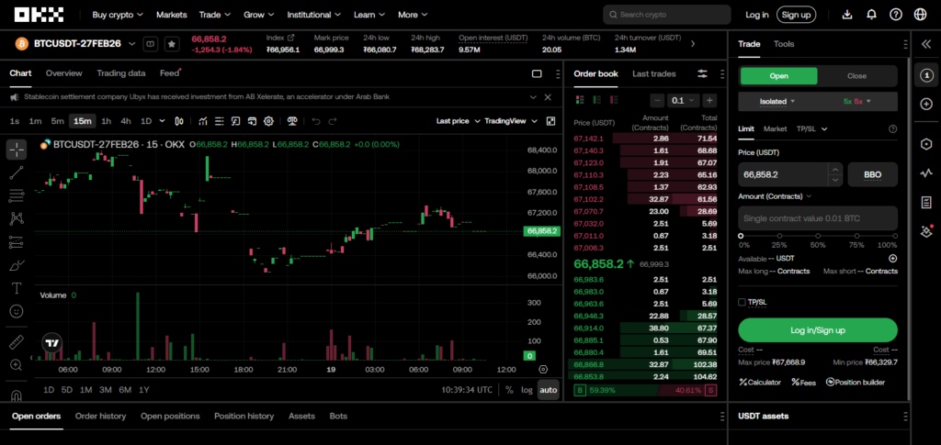Screen dimensions: 941x445
Task: Open the TradingView chart source dropdown
Action: (511, 121)
